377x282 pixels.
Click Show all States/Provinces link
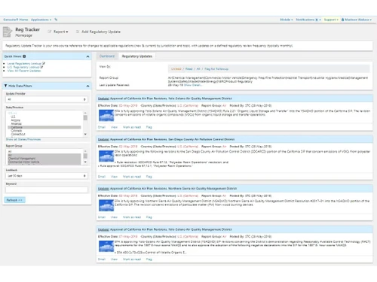click(23, 139)
